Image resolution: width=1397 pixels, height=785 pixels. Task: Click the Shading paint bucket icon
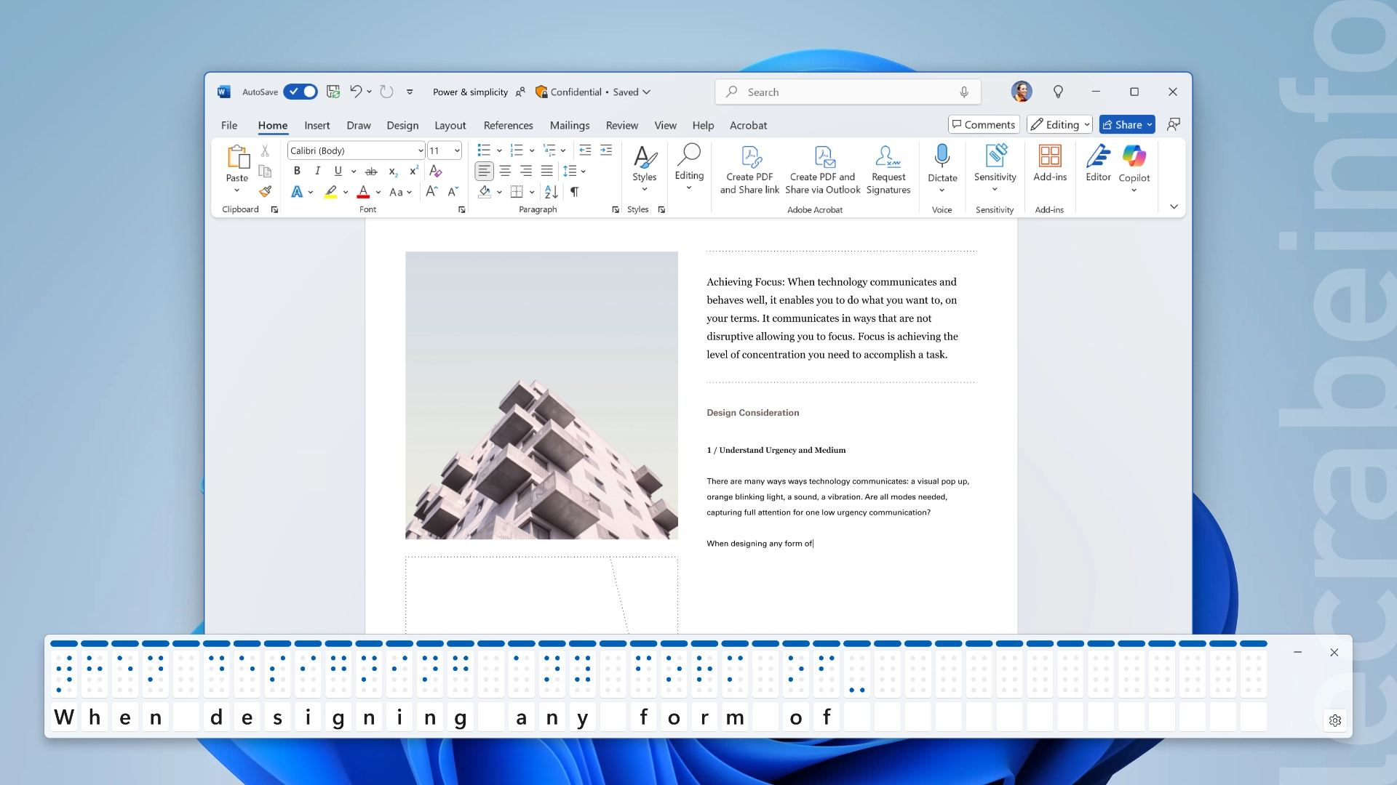tap(485, 192)
